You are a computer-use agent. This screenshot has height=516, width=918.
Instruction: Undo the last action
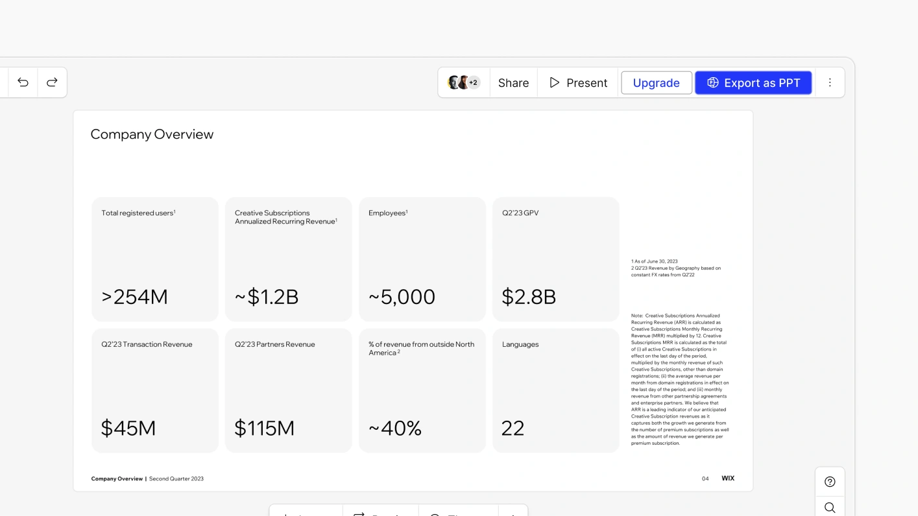point(23,82)
